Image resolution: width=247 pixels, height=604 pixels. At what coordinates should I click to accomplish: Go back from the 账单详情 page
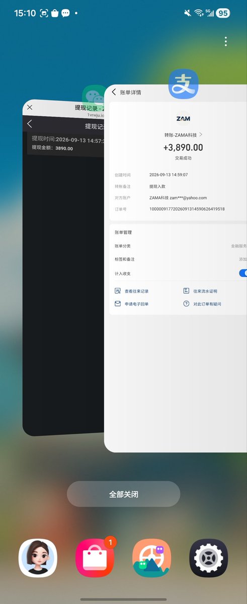pyautogui.click(x=114, y=92)
